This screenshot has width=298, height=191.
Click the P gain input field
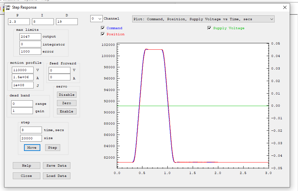pos(19,22)
